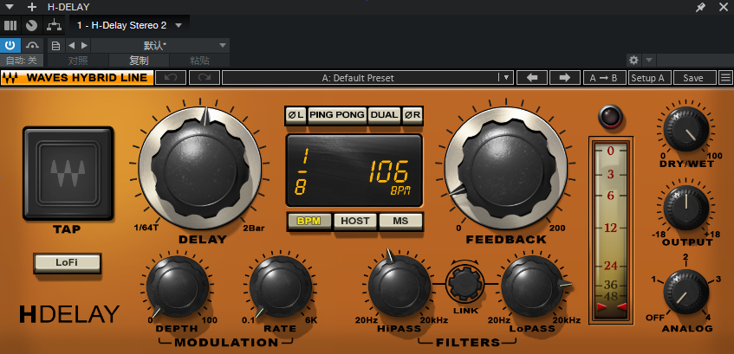This screenshot has width=734, height=354.
Task: Toggle the filter LINK gear
Action: click(465, 283)
